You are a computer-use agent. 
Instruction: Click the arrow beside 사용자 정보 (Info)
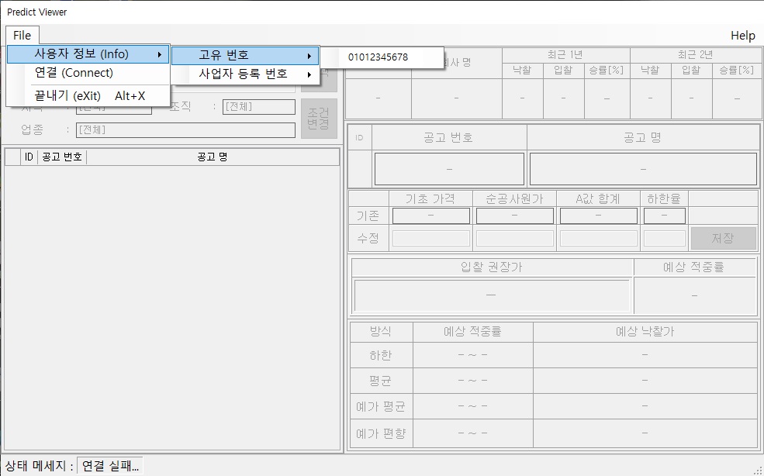click(x=160, y=54)
